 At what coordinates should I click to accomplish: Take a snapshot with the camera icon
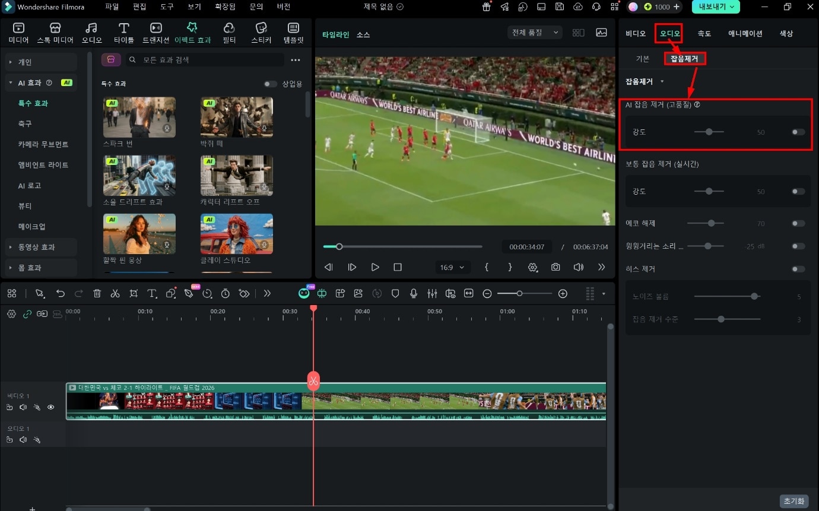click(555, 267)
